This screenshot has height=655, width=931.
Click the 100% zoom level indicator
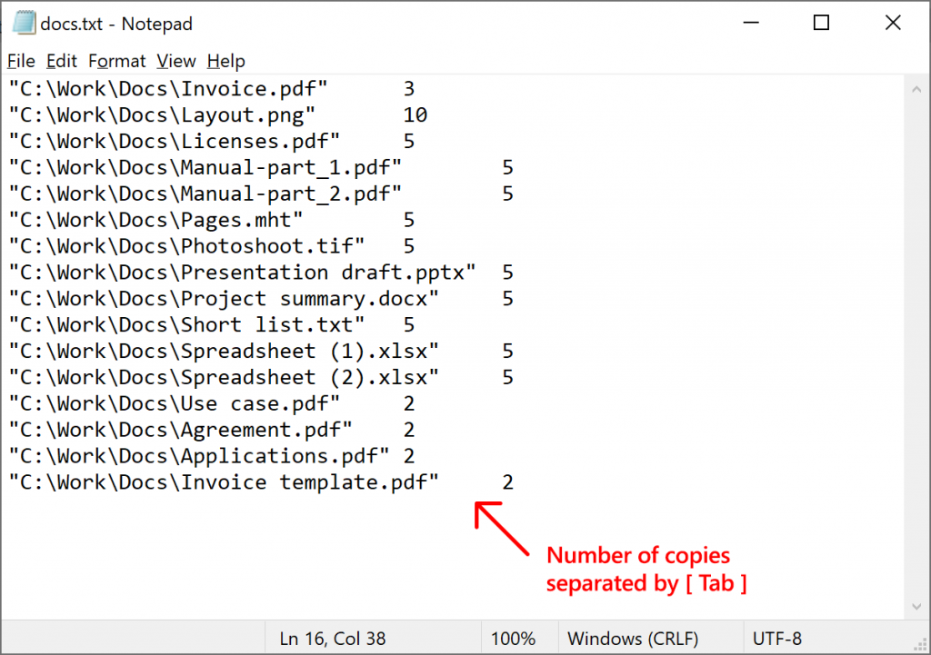514,638
